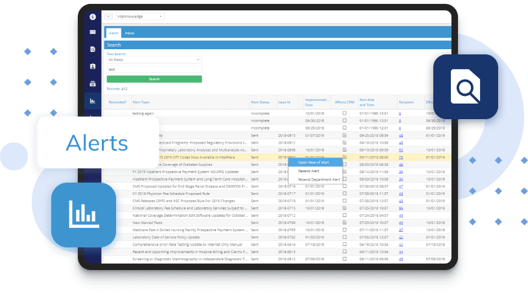
Task: Open recipient link 96
Action: tap(401, 208)
